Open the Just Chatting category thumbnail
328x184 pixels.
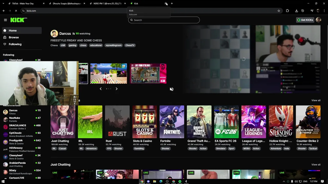[x=63, y=122]
